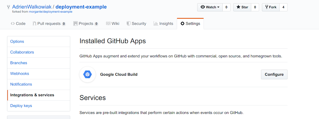This screenshot has height=119, width=319.
Task: Click the Services heading
Action: (x=93, y=98)
